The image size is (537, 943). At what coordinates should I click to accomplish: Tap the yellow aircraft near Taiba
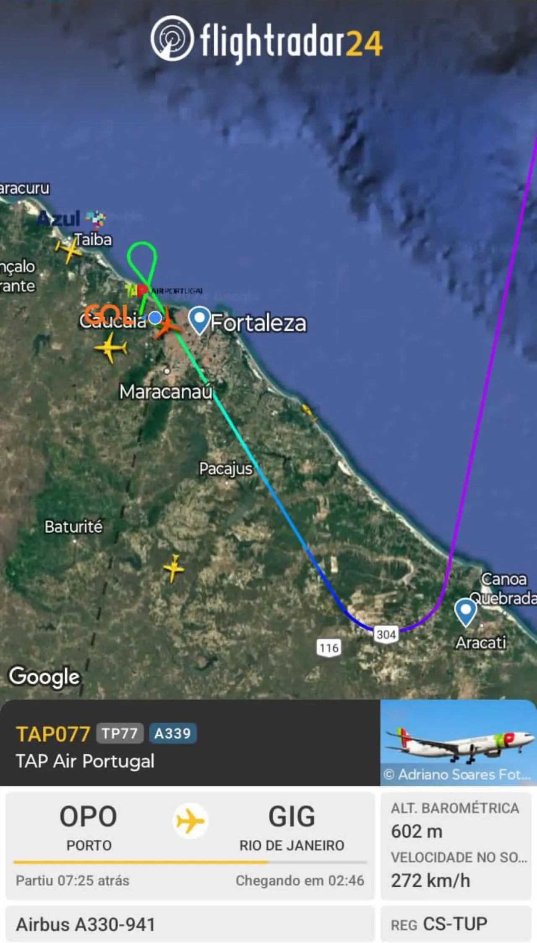coord(69,251)
